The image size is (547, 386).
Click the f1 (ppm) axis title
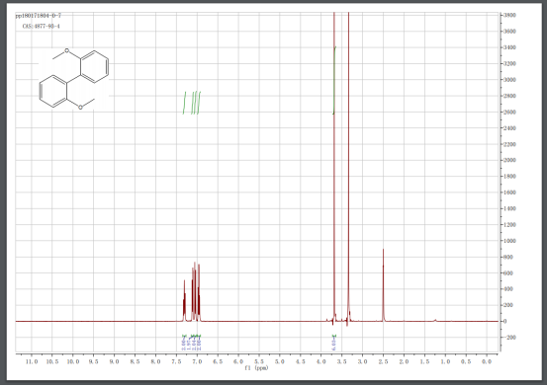coord(256,368)
